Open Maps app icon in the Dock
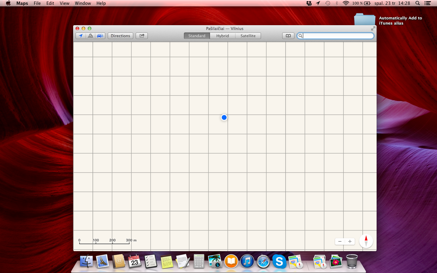437x273 pixels. 296,261
